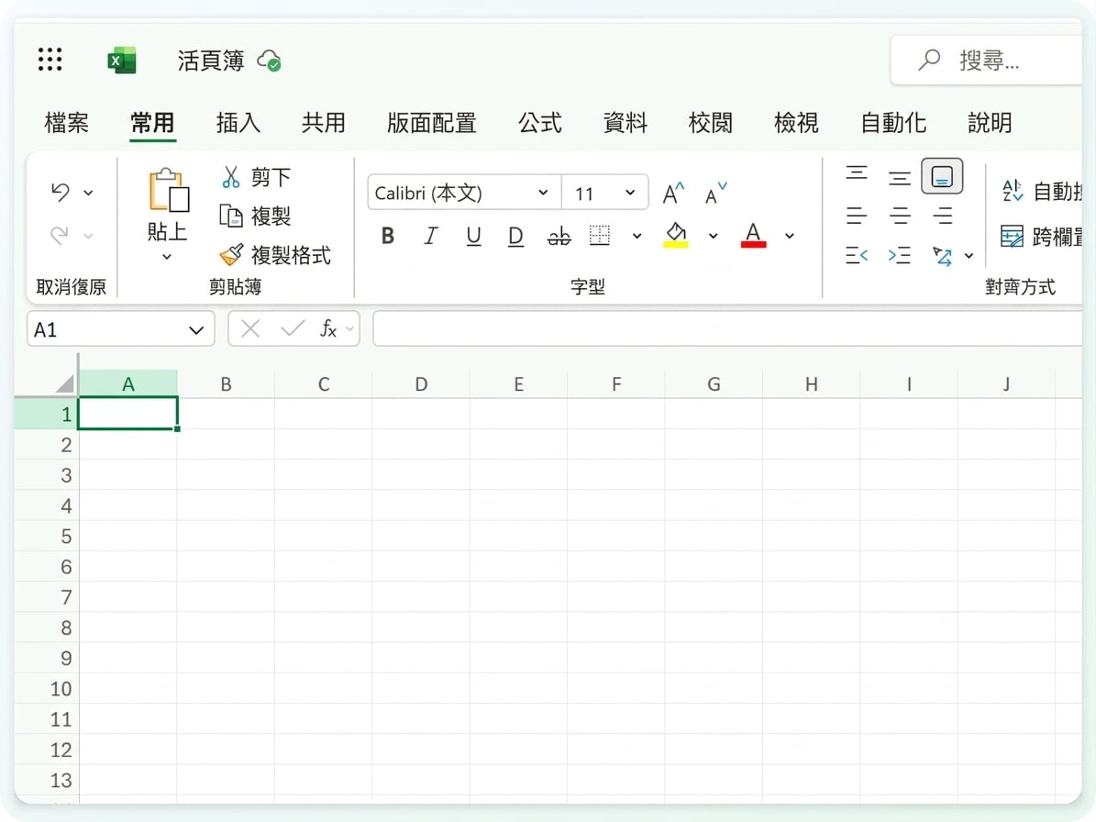Viewport: 1096px width, 822px height.
Task: Expand the paste options arrow under 貼上
Action: (x=167, y=257)
